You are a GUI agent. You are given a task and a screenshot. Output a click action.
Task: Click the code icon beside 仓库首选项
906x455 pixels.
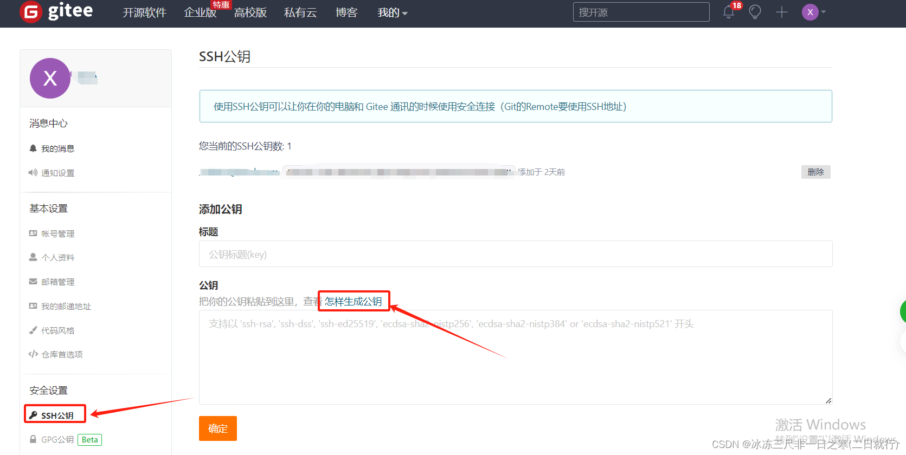tap(33, 354)
